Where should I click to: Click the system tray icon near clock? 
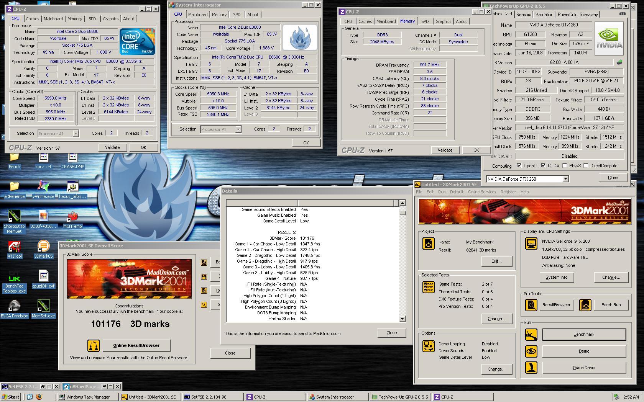616,397
